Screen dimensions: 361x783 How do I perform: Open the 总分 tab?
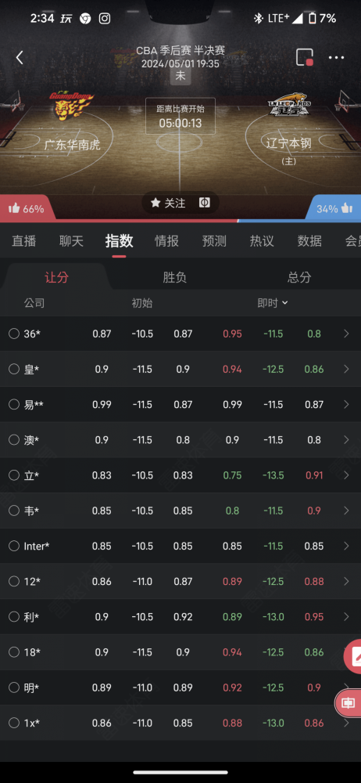point(299,277)
